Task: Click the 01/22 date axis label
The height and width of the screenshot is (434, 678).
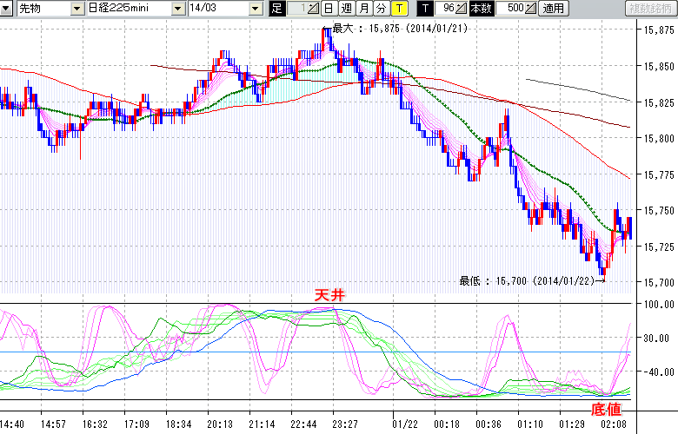Action: tap(405, 424)
